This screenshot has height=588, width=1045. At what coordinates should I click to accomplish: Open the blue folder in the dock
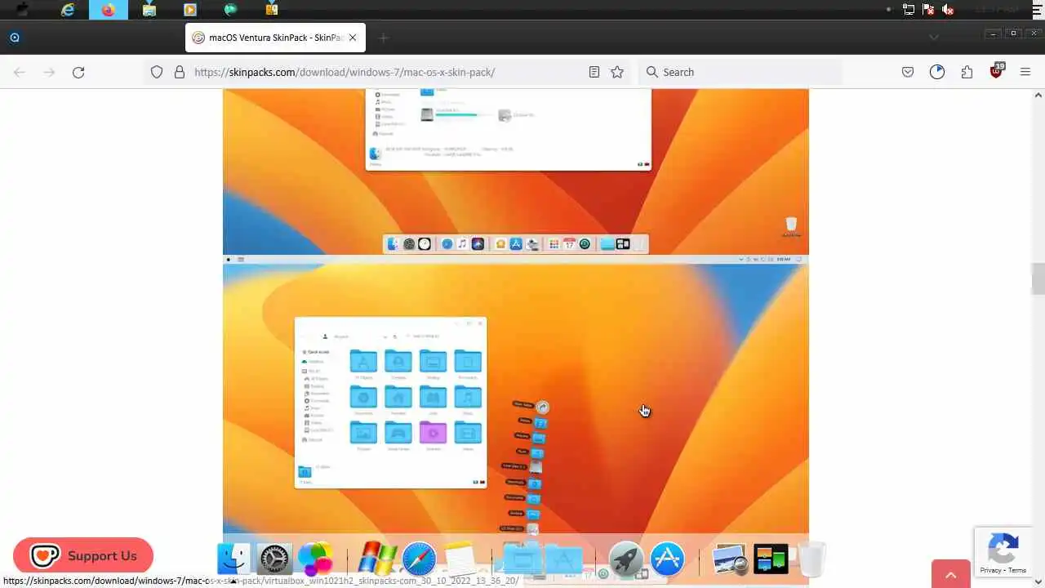tap(522, 559)
